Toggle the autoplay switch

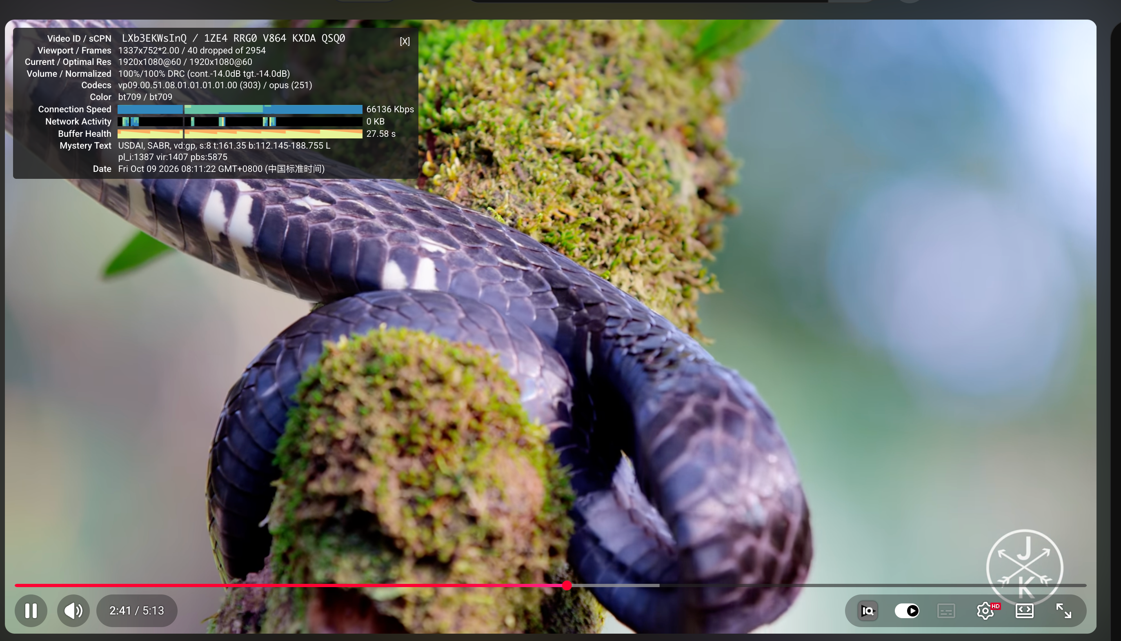click(907, 611)
